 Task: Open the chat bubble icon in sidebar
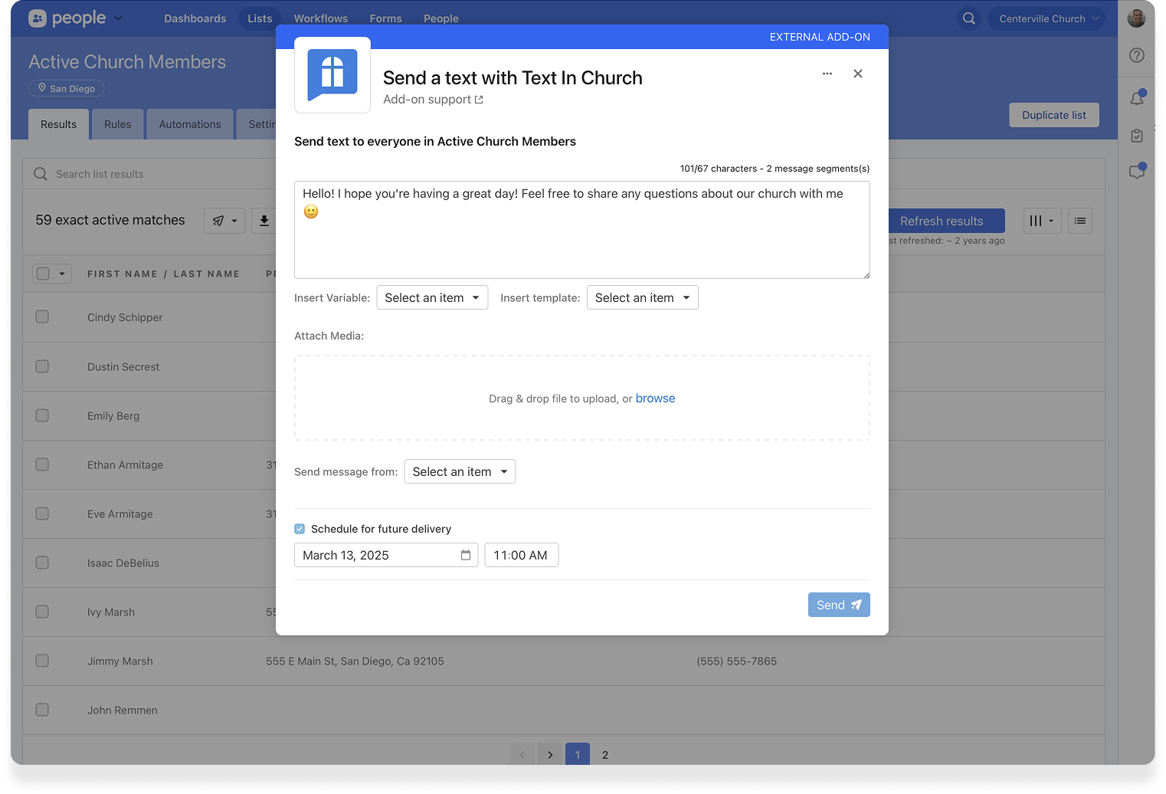(x=1137, y=172)
